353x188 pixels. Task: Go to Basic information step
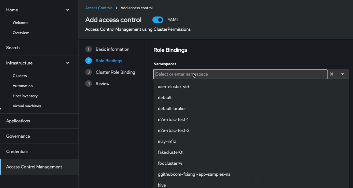pos(112,49)
